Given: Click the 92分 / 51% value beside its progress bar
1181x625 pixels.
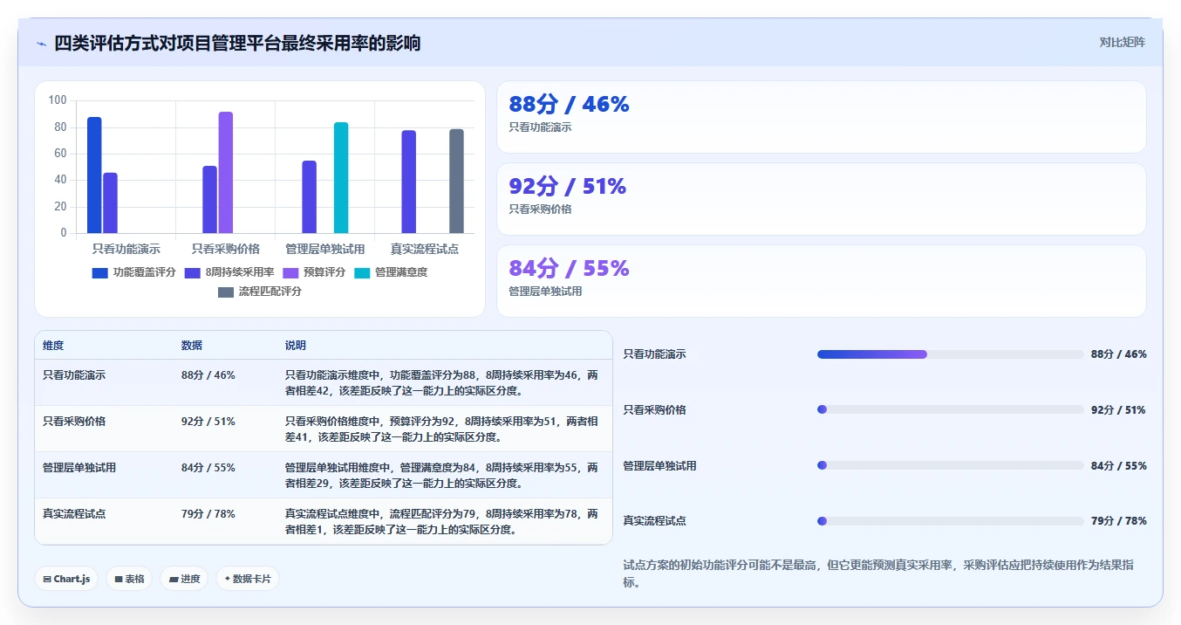Looking at the screenshot, I should (x=1119, y=410).
